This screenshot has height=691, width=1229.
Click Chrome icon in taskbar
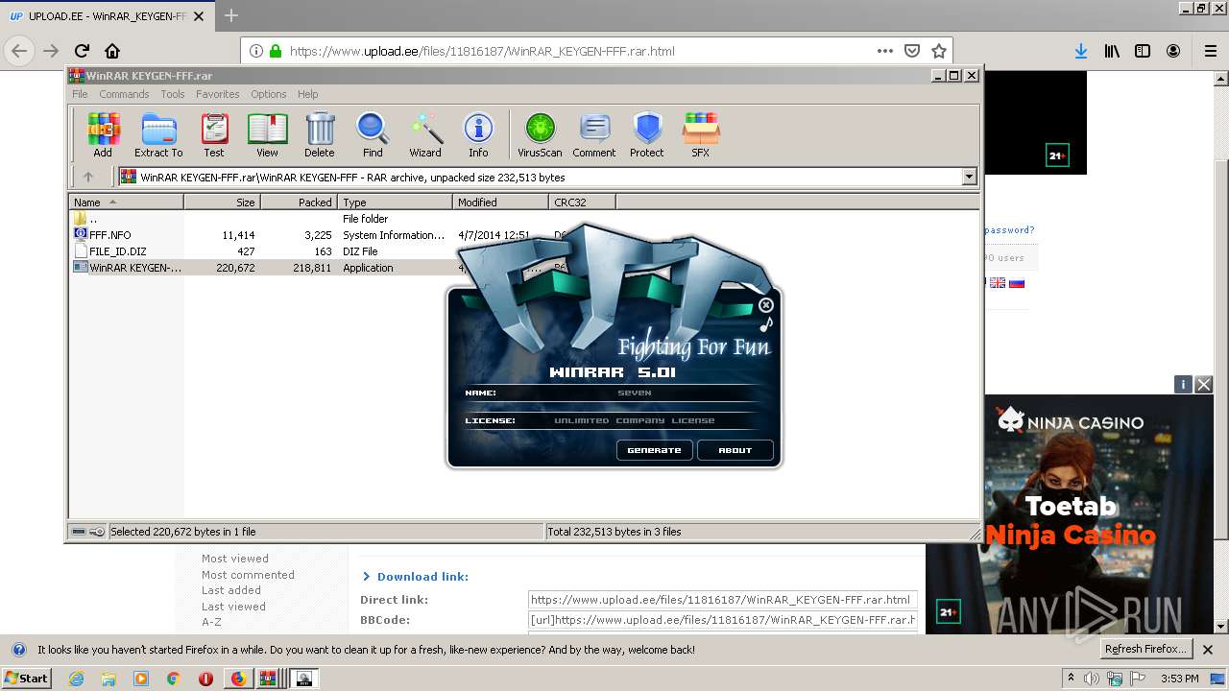coord(173,679)
